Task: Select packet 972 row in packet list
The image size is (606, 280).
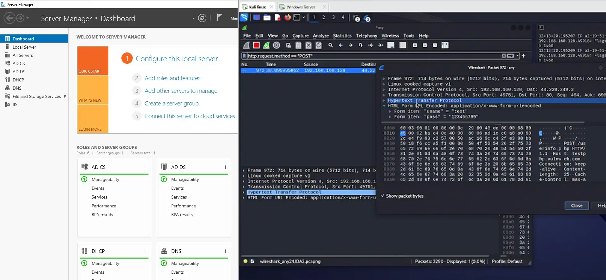Action: point(308,70)
